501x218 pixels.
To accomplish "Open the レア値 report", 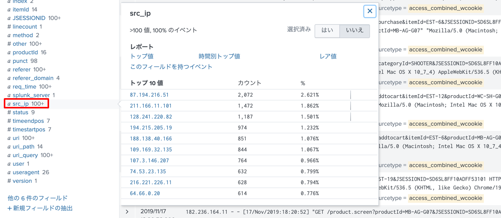I will point(328,56).
